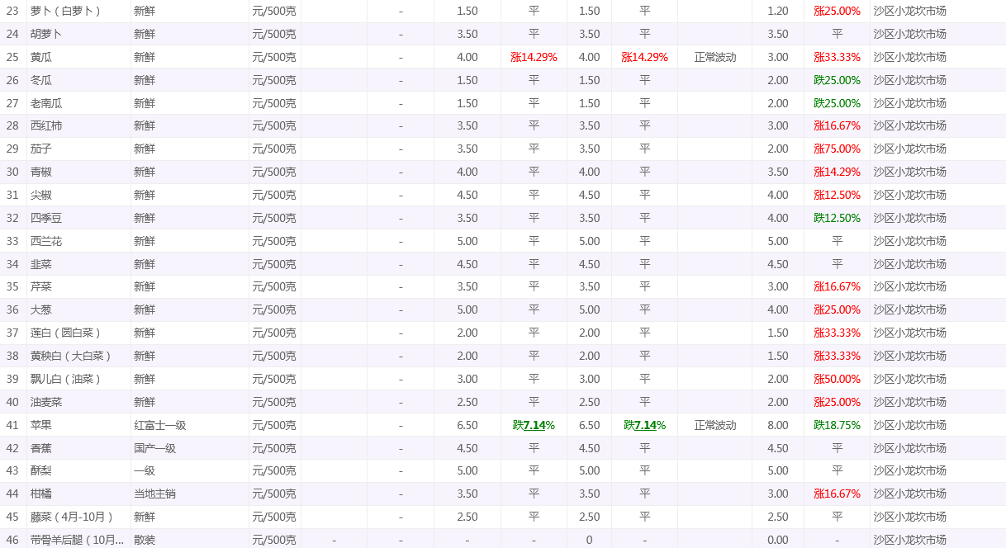This screenshot has width=1006, height=548.
Task: Select 元/500克 in the 香蕉 row
Action: pos(274,448)
